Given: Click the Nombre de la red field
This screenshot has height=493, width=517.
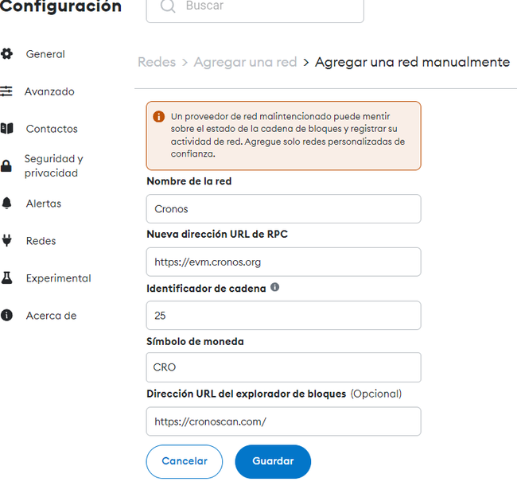Looking at the screenshot, I should (x=283, y=209).
